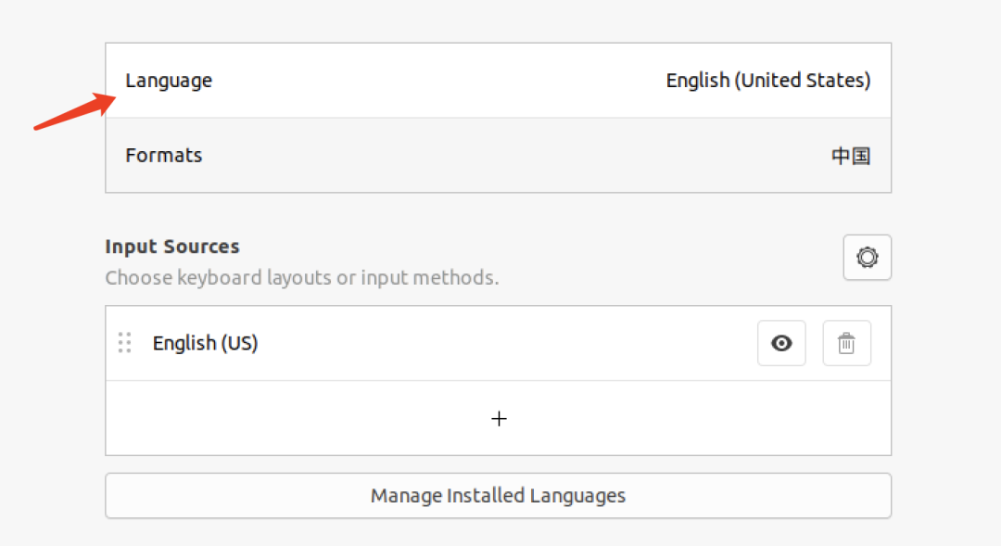This screenshot has height=546, width=1001.
Task: Remove the English (US) input source
Action: click(x=846, y=343)
